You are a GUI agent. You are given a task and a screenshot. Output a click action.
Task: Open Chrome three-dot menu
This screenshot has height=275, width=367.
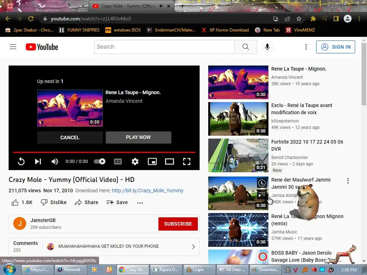point(359,19)
